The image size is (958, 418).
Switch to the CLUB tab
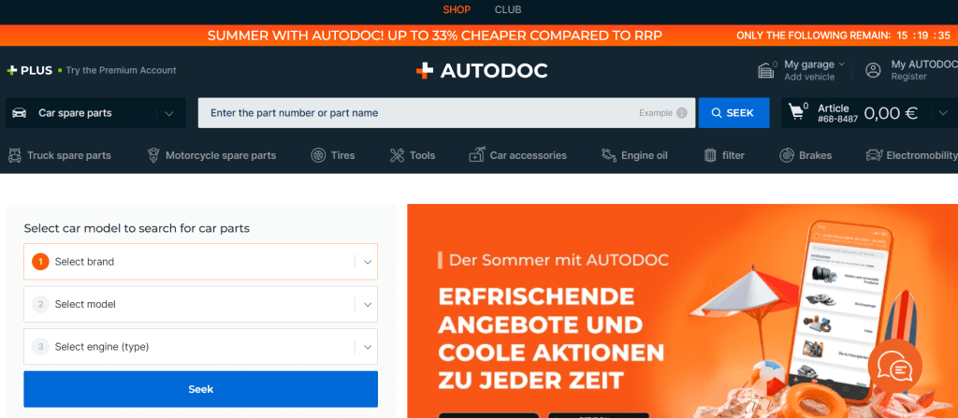coord(508,10)
